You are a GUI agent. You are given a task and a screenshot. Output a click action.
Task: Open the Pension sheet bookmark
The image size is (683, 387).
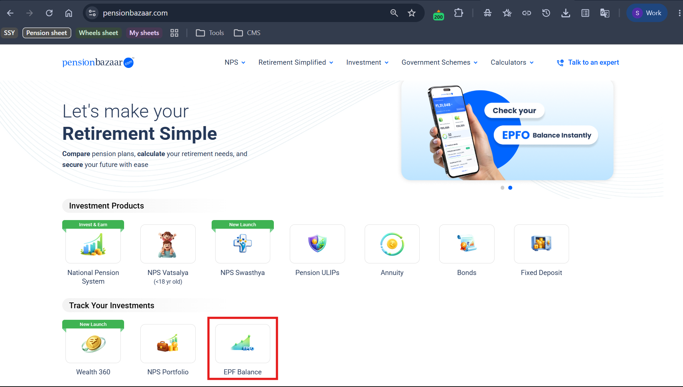tap(47, 33)
